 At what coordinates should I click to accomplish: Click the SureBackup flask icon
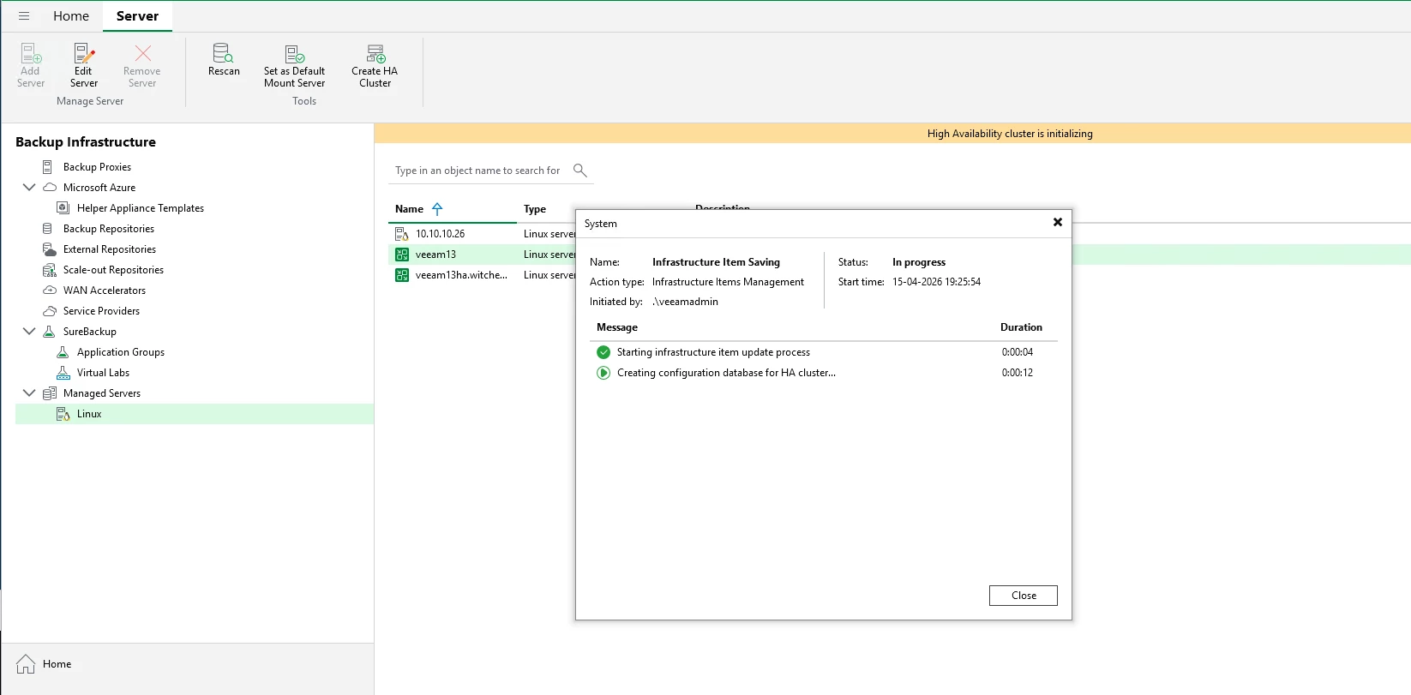50,332
